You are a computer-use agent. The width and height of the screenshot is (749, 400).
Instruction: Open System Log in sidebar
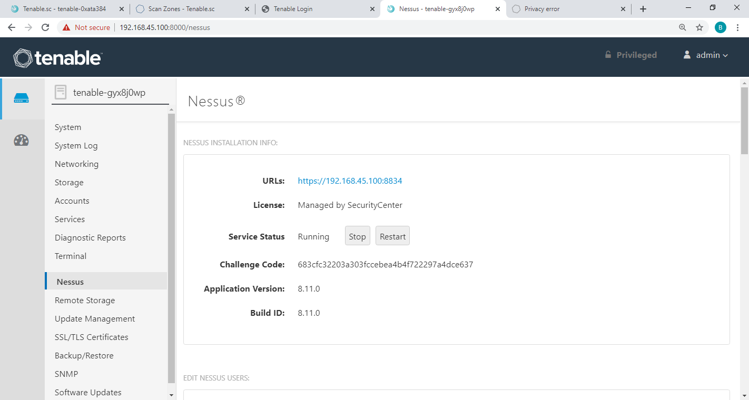click(x=76, y=146)
